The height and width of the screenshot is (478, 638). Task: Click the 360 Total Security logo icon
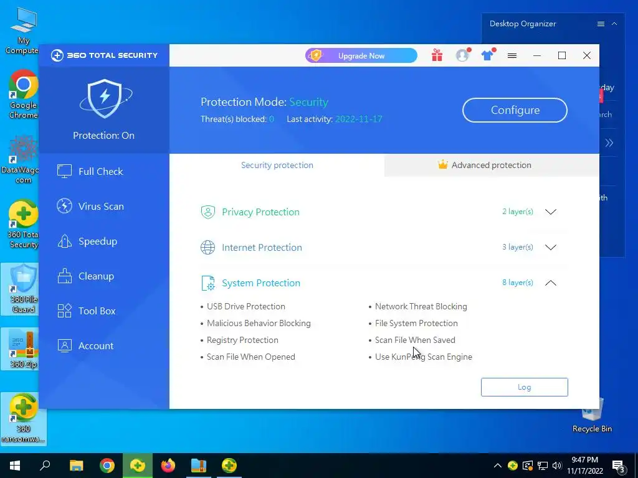coord(57,55)
